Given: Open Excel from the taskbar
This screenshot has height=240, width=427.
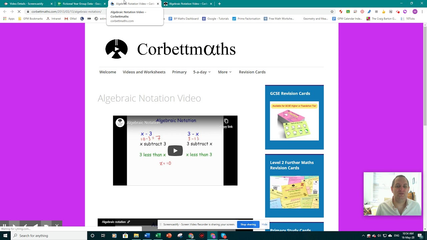Looking at the screenshot, I should (158, 236).
